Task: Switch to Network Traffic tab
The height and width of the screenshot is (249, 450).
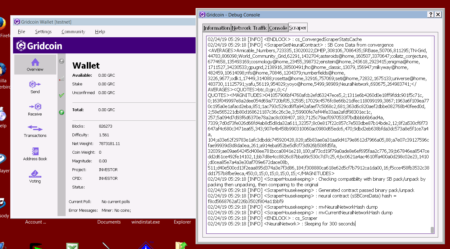Action: click(x=249, y=28)
